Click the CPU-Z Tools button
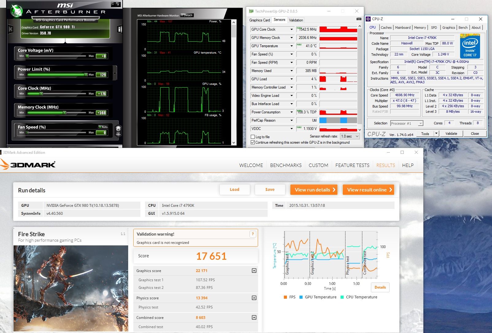This screenshot has width=492, height=333. click(x=425, y=134)
